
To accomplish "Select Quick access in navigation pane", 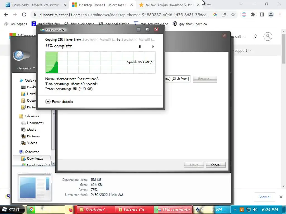I will coord(28,81).
